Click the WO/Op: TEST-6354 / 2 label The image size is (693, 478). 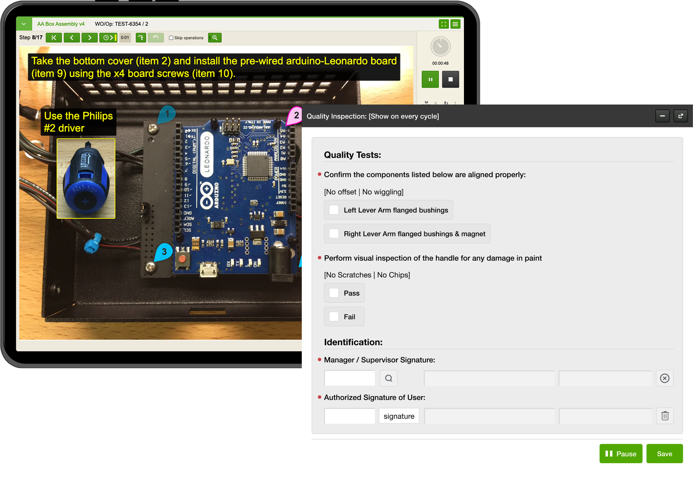[121, 24]
